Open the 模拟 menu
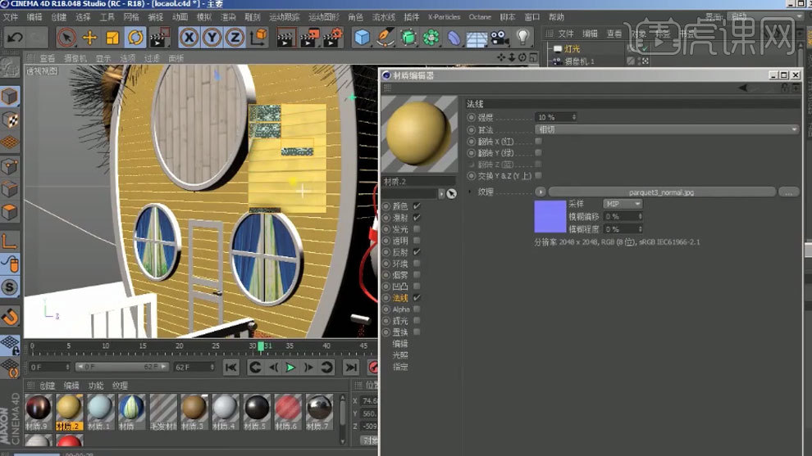 204,17
